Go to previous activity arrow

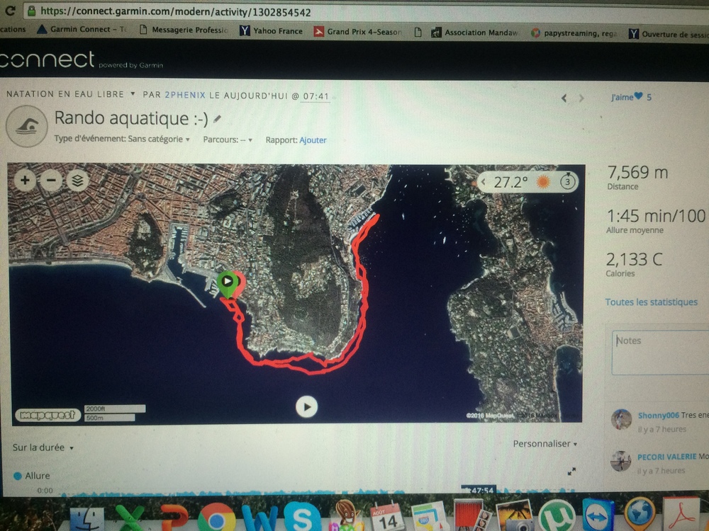point(564,98)
